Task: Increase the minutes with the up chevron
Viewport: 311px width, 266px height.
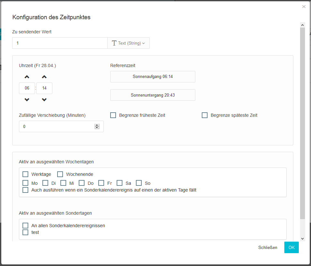Action: coord(44,77)
